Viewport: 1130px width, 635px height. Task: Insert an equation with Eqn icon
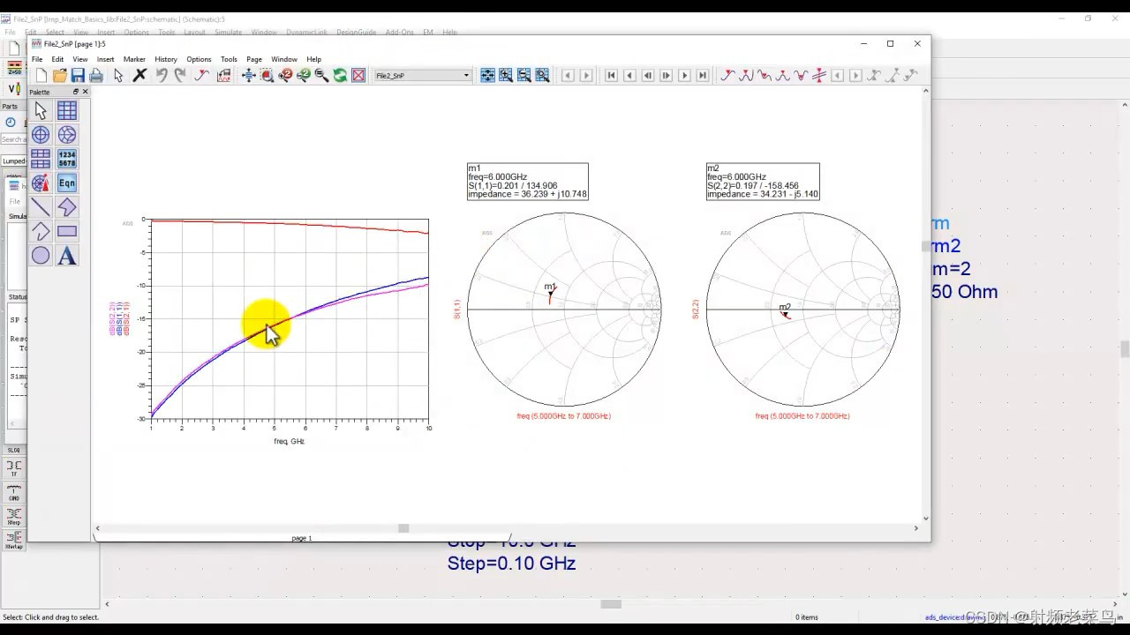(x=67, y=183)
